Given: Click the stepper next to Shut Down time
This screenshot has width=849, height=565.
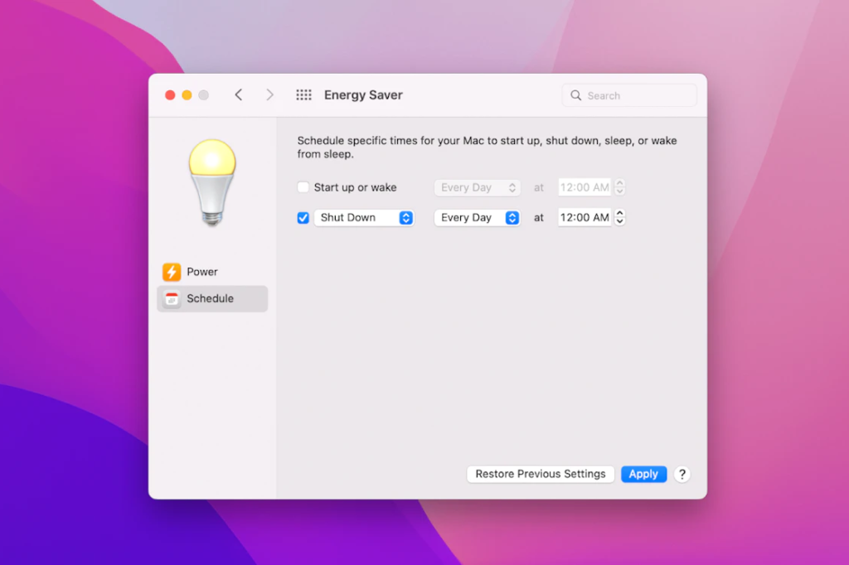Looking at the screenshot, I should (x=620, y=218).
